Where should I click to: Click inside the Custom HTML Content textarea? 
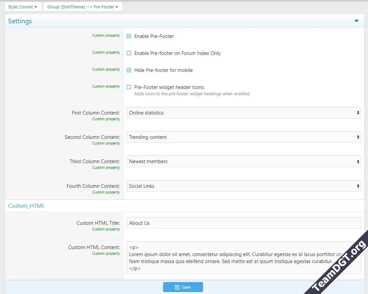(x=233, y=258)
